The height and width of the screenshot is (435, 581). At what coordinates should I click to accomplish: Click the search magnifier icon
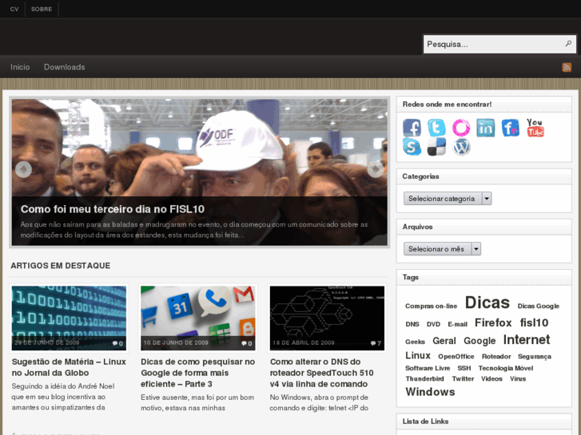point(568,45)
